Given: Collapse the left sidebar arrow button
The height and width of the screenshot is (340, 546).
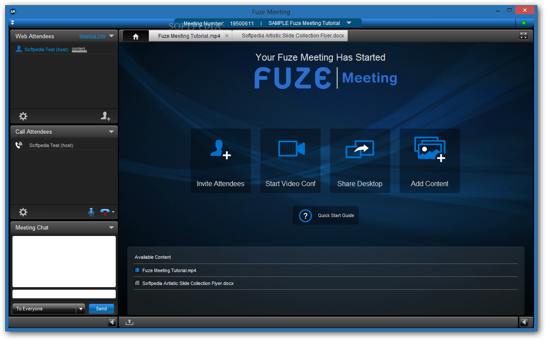Looking at the screenshot, I should tap(112, 322).
